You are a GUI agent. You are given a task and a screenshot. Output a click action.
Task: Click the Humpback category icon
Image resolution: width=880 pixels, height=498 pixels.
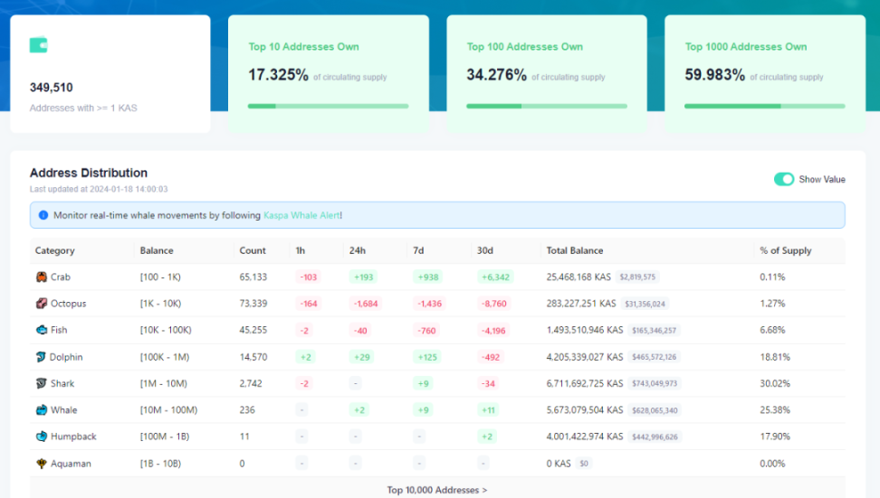(42, 437)
